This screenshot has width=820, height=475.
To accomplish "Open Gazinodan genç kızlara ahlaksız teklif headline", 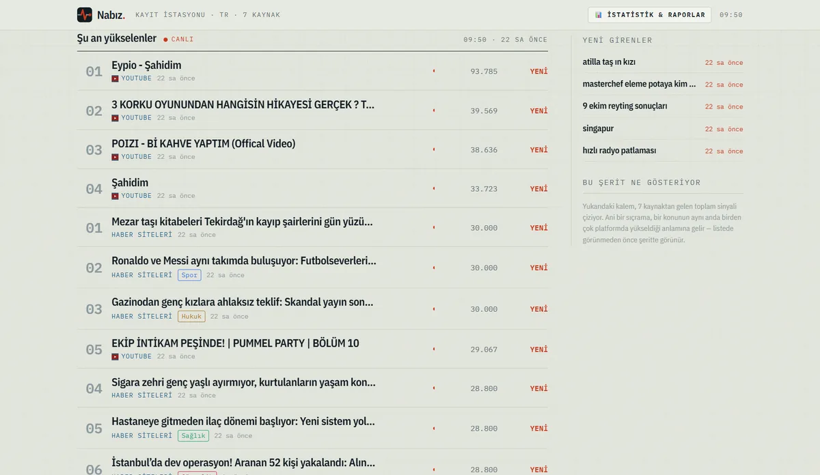I will click(243, 302).
